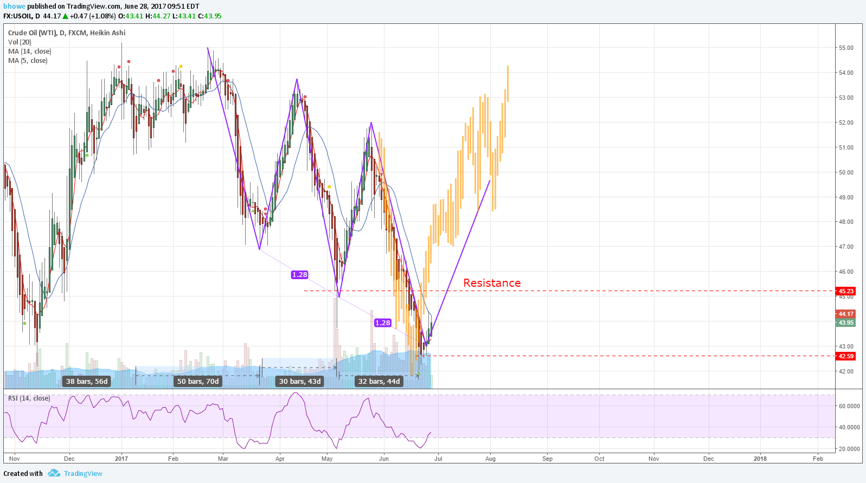866x483 pixels.
Task: Click the Oct label on the time axis
Action: pyautogui.click(x=599, y=459)
